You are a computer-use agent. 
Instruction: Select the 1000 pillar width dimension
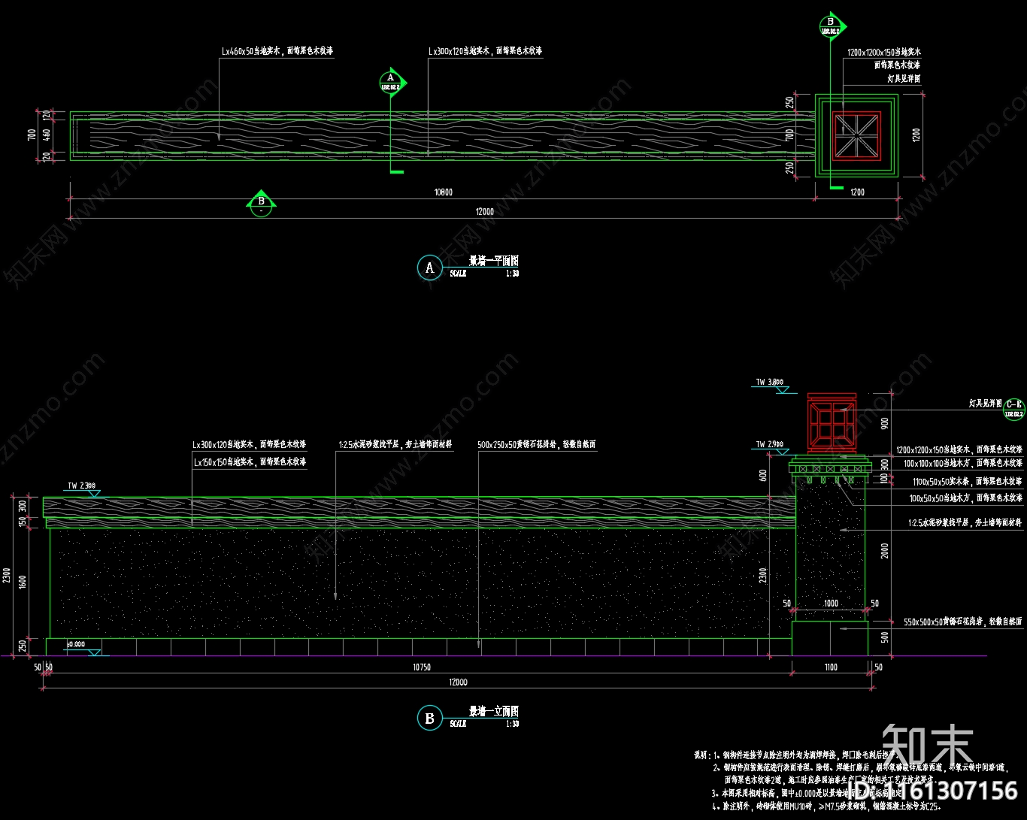(831, 604)
